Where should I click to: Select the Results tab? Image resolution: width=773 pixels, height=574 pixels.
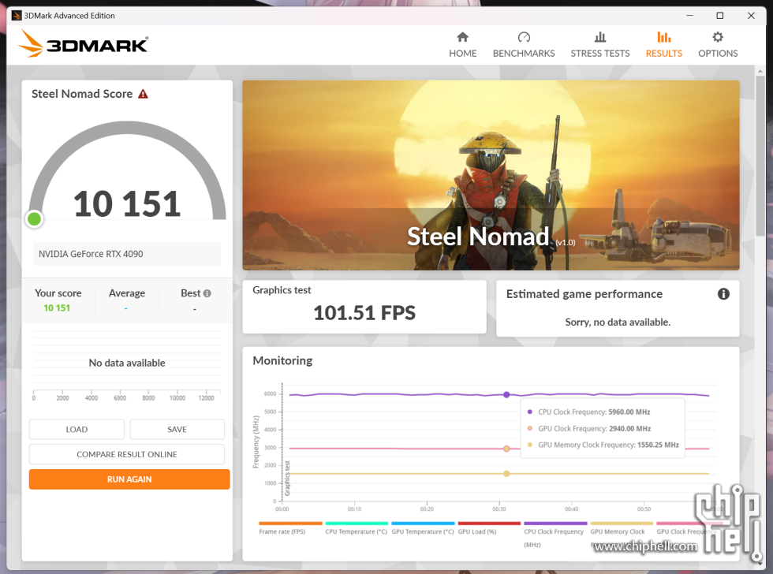pos(663,45)
